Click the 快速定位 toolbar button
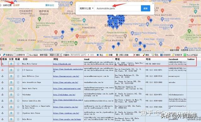This screenshot has height=122, width=201. [8, 55]
